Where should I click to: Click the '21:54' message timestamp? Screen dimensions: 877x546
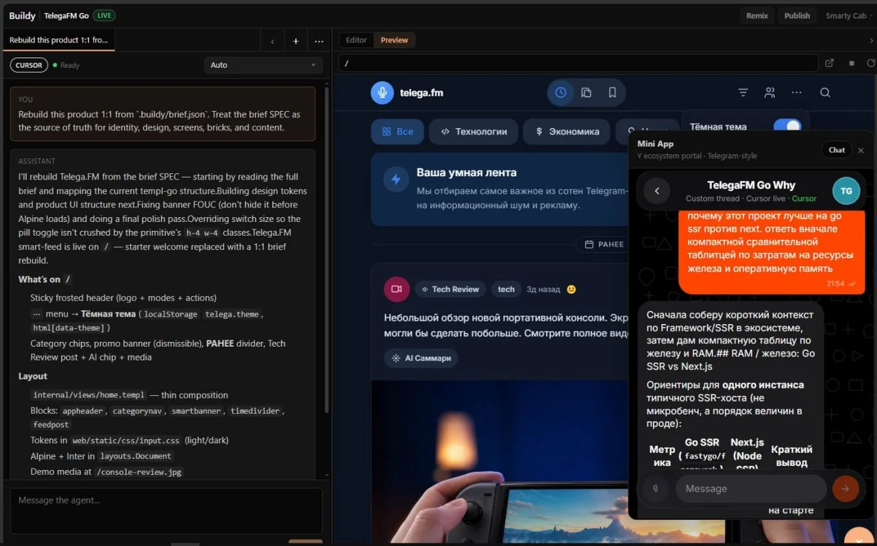point(835,284)
